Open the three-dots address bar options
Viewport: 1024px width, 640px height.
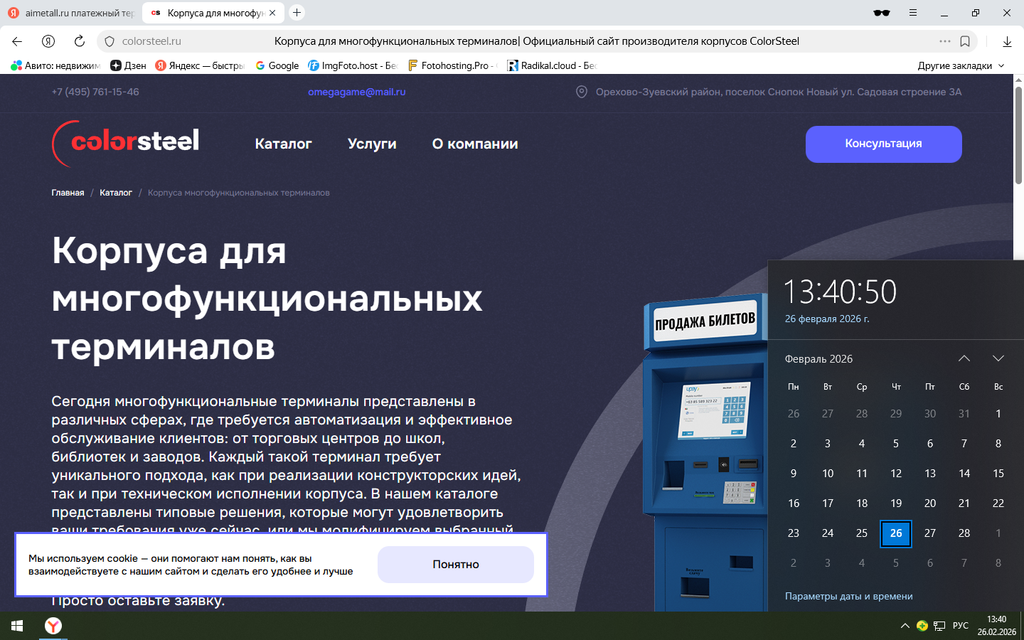[945, 41]
